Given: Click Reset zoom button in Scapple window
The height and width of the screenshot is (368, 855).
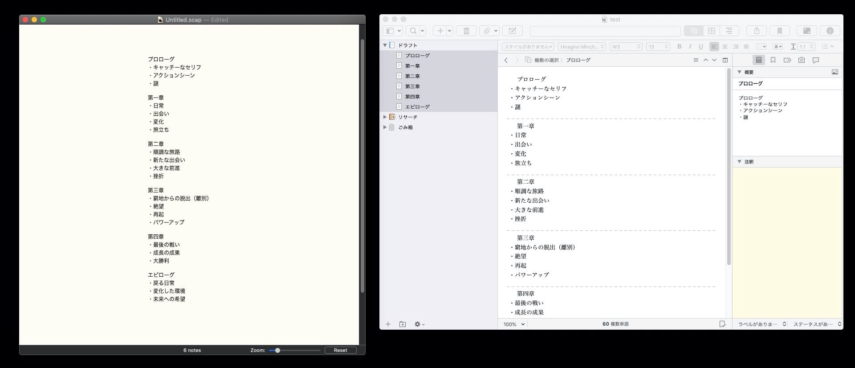Looking at the screenshot, I should [x=341, y=350].
